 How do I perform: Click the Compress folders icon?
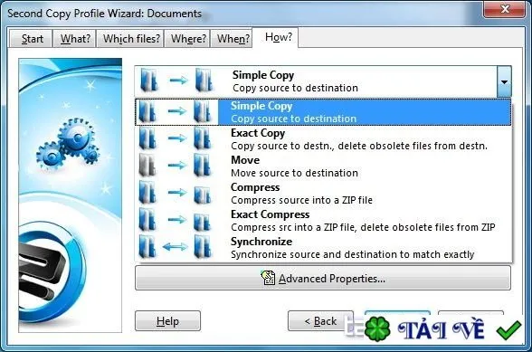click(176, 193)
